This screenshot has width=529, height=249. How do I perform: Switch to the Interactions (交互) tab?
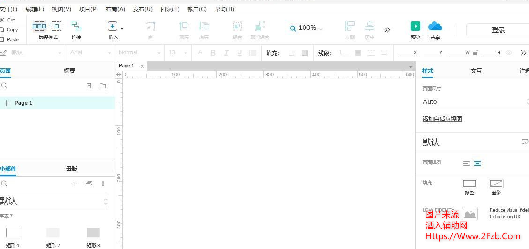tap(476, 71)
